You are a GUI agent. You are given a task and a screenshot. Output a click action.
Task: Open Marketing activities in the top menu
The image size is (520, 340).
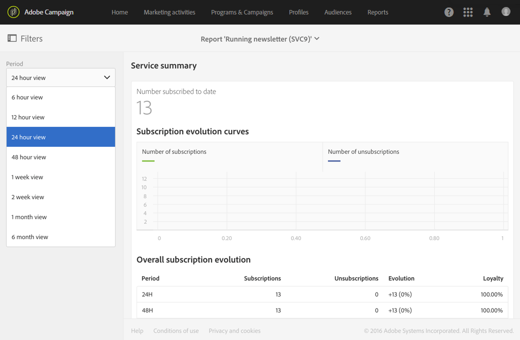tap(169, 12)
